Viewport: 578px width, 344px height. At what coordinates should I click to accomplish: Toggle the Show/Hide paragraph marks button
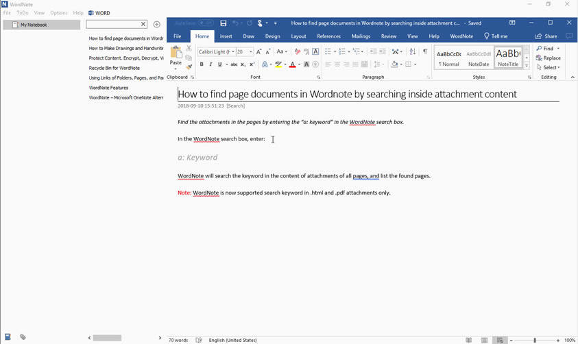pyautogui.click(x=425, y=51)
